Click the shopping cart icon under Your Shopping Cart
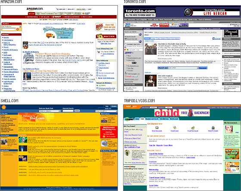This screenshot has width=241, height=191. [x=99, y=52]
